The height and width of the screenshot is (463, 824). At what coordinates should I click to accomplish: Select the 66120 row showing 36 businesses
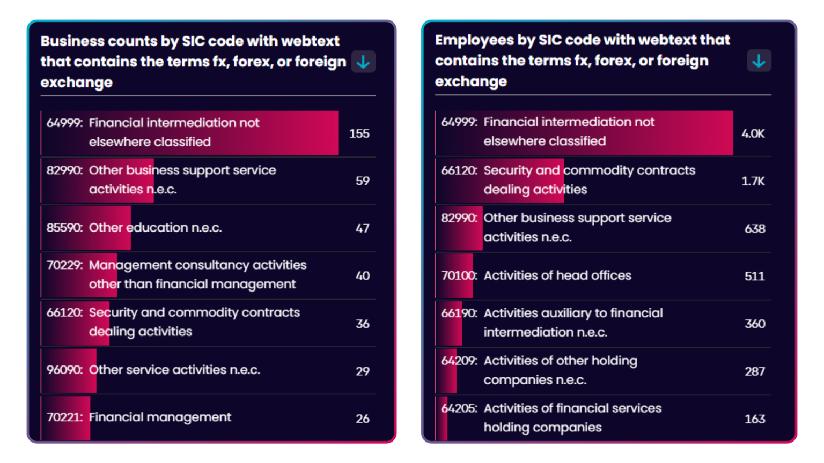[x=208, y=323]
